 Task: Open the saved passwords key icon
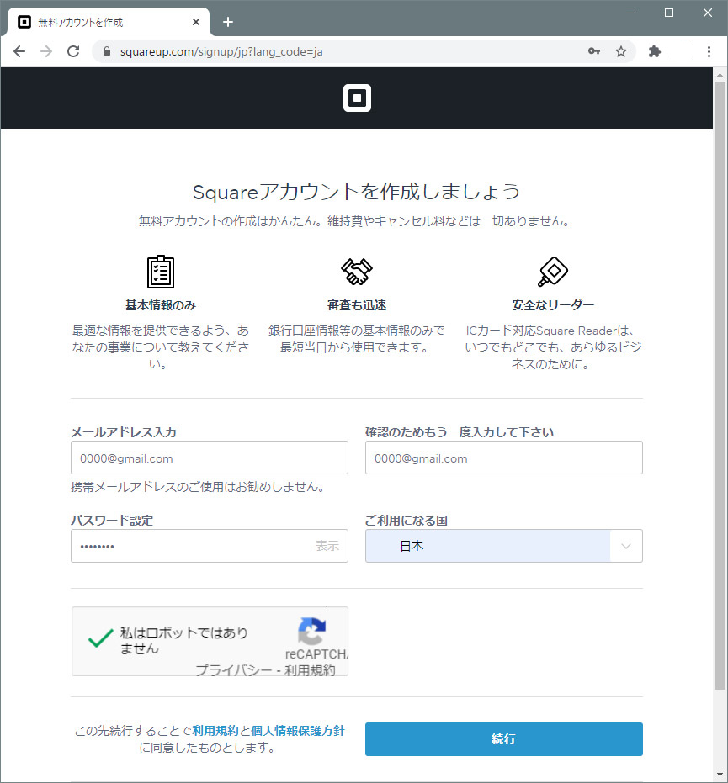594,51
